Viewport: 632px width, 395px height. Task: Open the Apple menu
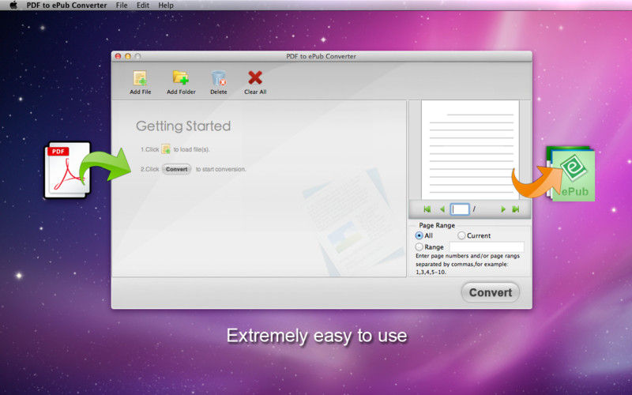13,6
